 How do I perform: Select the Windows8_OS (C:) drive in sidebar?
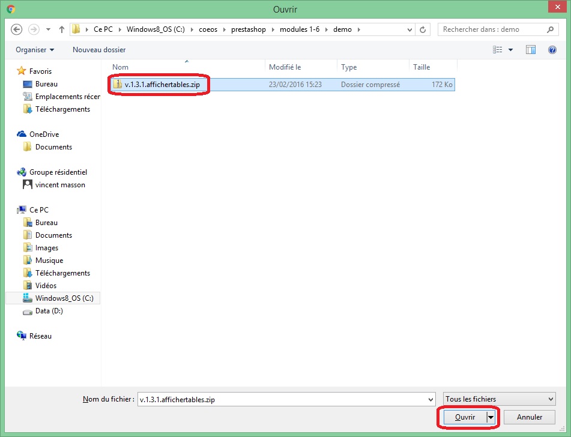click(53, 298)
